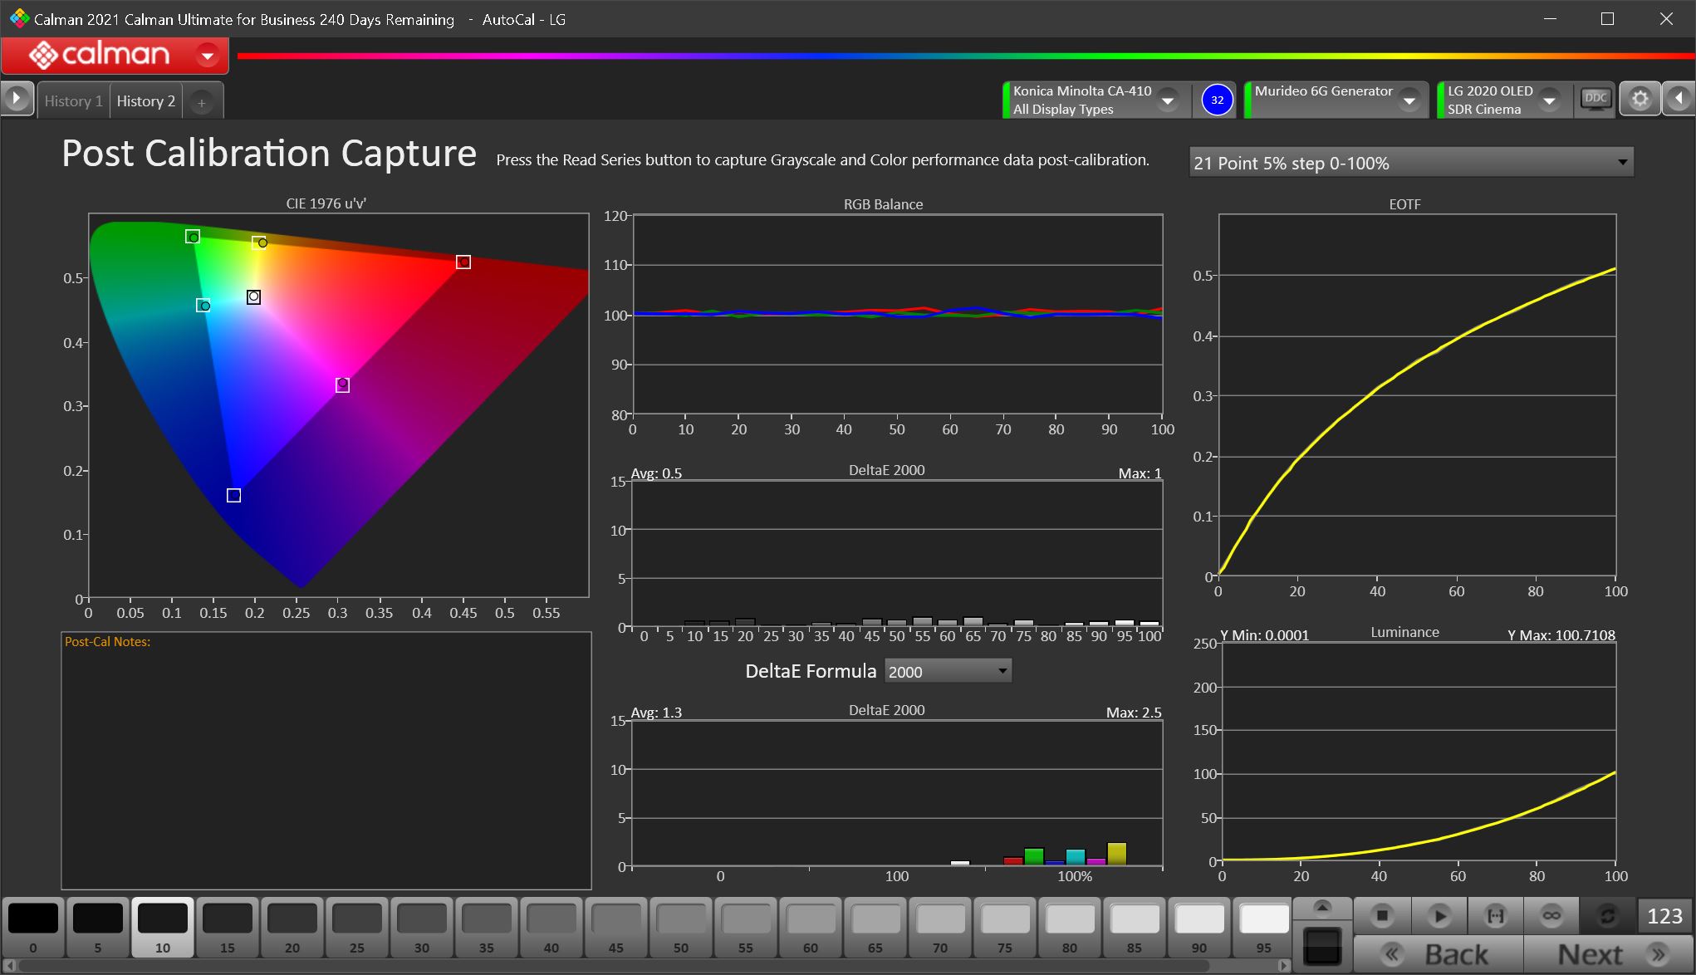The width and height of the screenshot is (1696, 975).
Task: Expand the Konica Minolta CA-410 dropdown
Action: coord(1168,100)
